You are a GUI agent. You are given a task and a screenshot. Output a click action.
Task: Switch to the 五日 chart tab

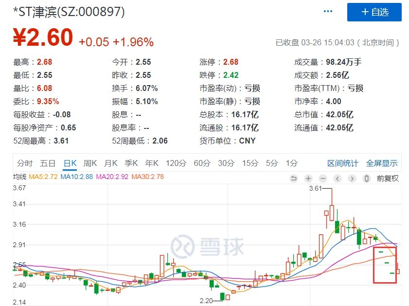tap(48, 163)
